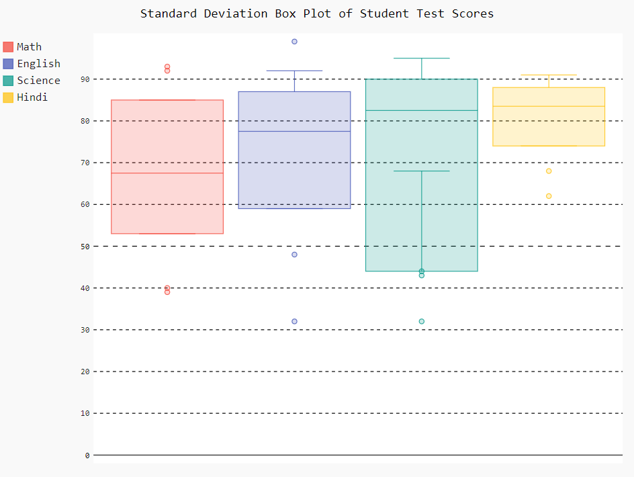Click the yellow Hindi legend swatch
This screenshot has height=477, width=634.
[x=8, y=97]
